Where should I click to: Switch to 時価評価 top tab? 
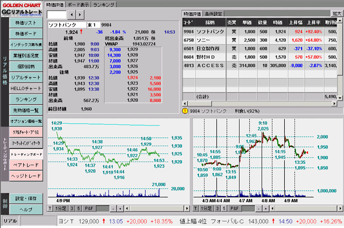(55, 5)
